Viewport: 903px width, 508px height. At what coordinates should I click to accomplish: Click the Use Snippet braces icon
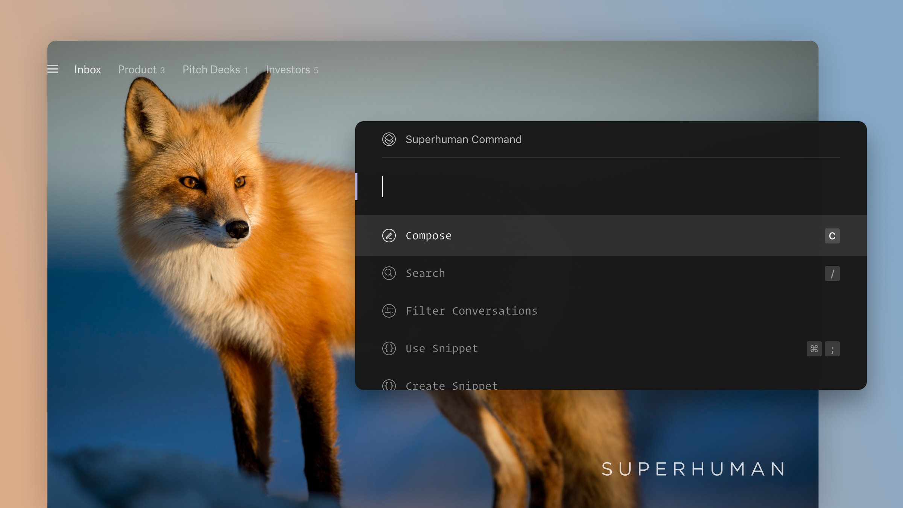click(x=389, y=348)
